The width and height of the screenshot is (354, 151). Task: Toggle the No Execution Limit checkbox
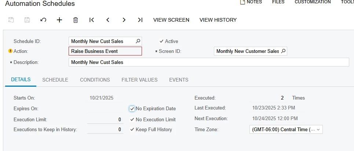click(x=132, y=119)
